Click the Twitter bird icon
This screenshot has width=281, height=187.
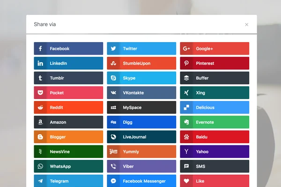(x=113, y=49)
